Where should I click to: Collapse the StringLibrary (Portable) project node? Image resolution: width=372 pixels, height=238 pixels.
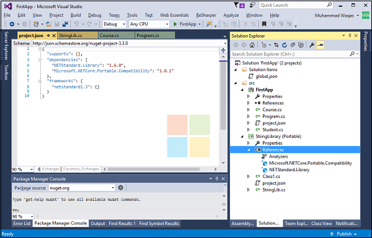click(x=242, y=137)
